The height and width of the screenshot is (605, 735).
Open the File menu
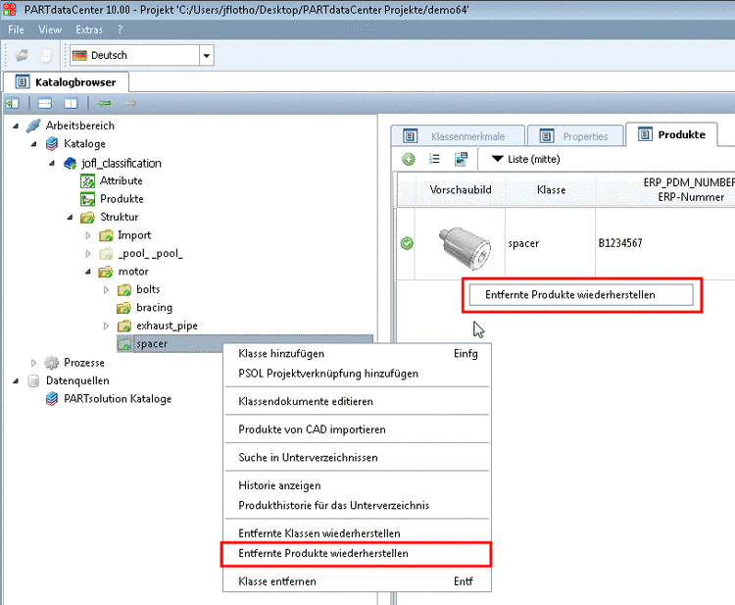(x=16, y=29)
